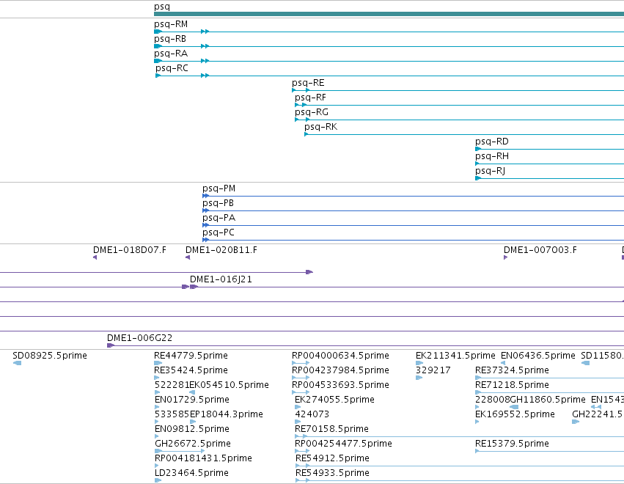Select transcript psq-RM label
624x484 pixels.
coord(171,24)
